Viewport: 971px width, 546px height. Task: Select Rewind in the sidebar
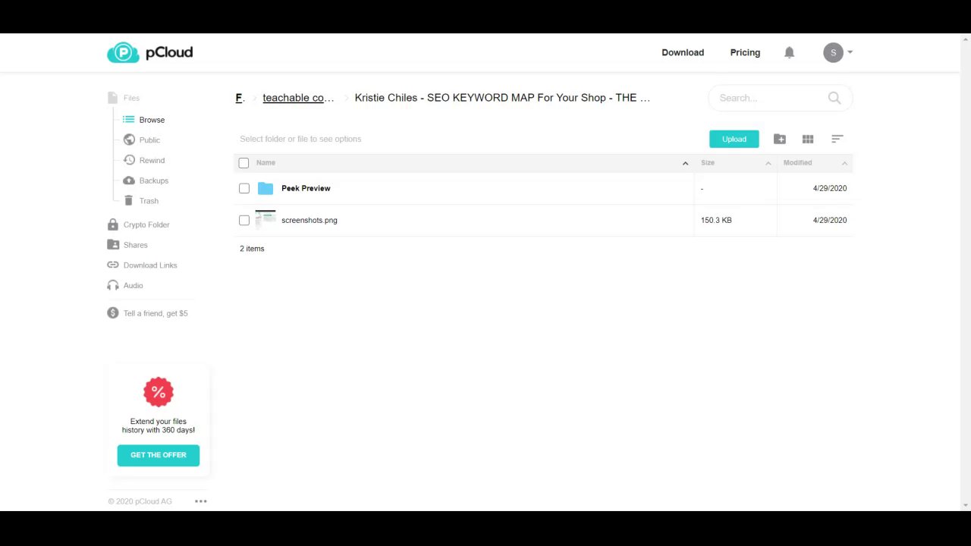tap(152, 160)
